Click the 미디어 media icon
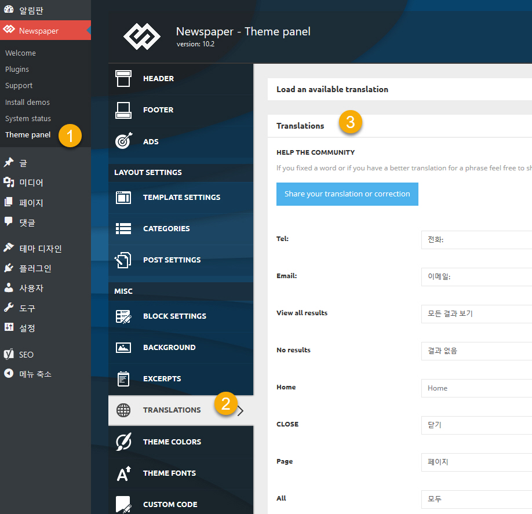 pyautogui.click(x=9, y=182)
